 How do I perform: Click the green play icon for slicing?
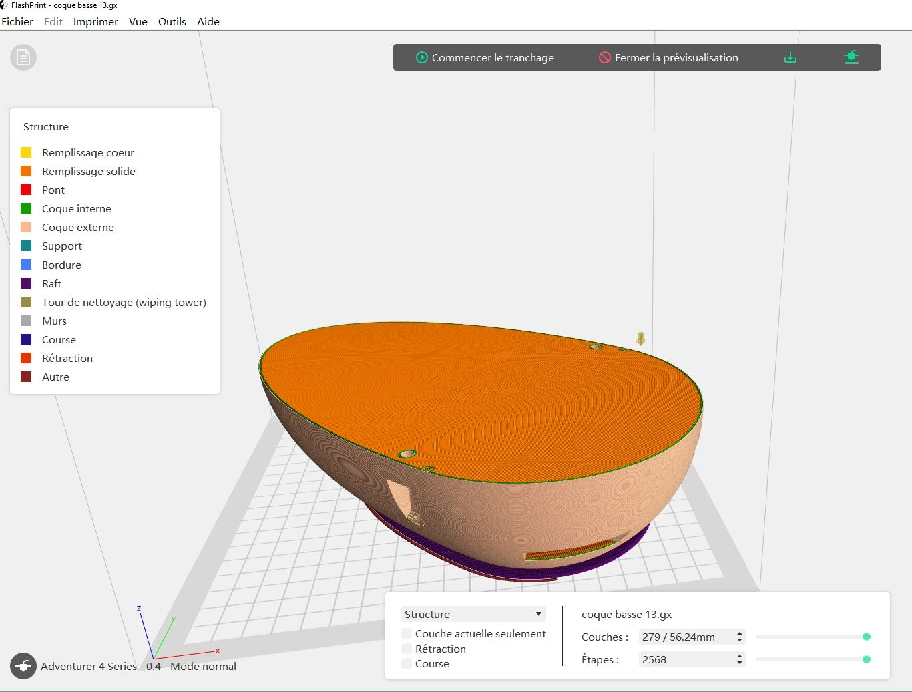point(422,57)
